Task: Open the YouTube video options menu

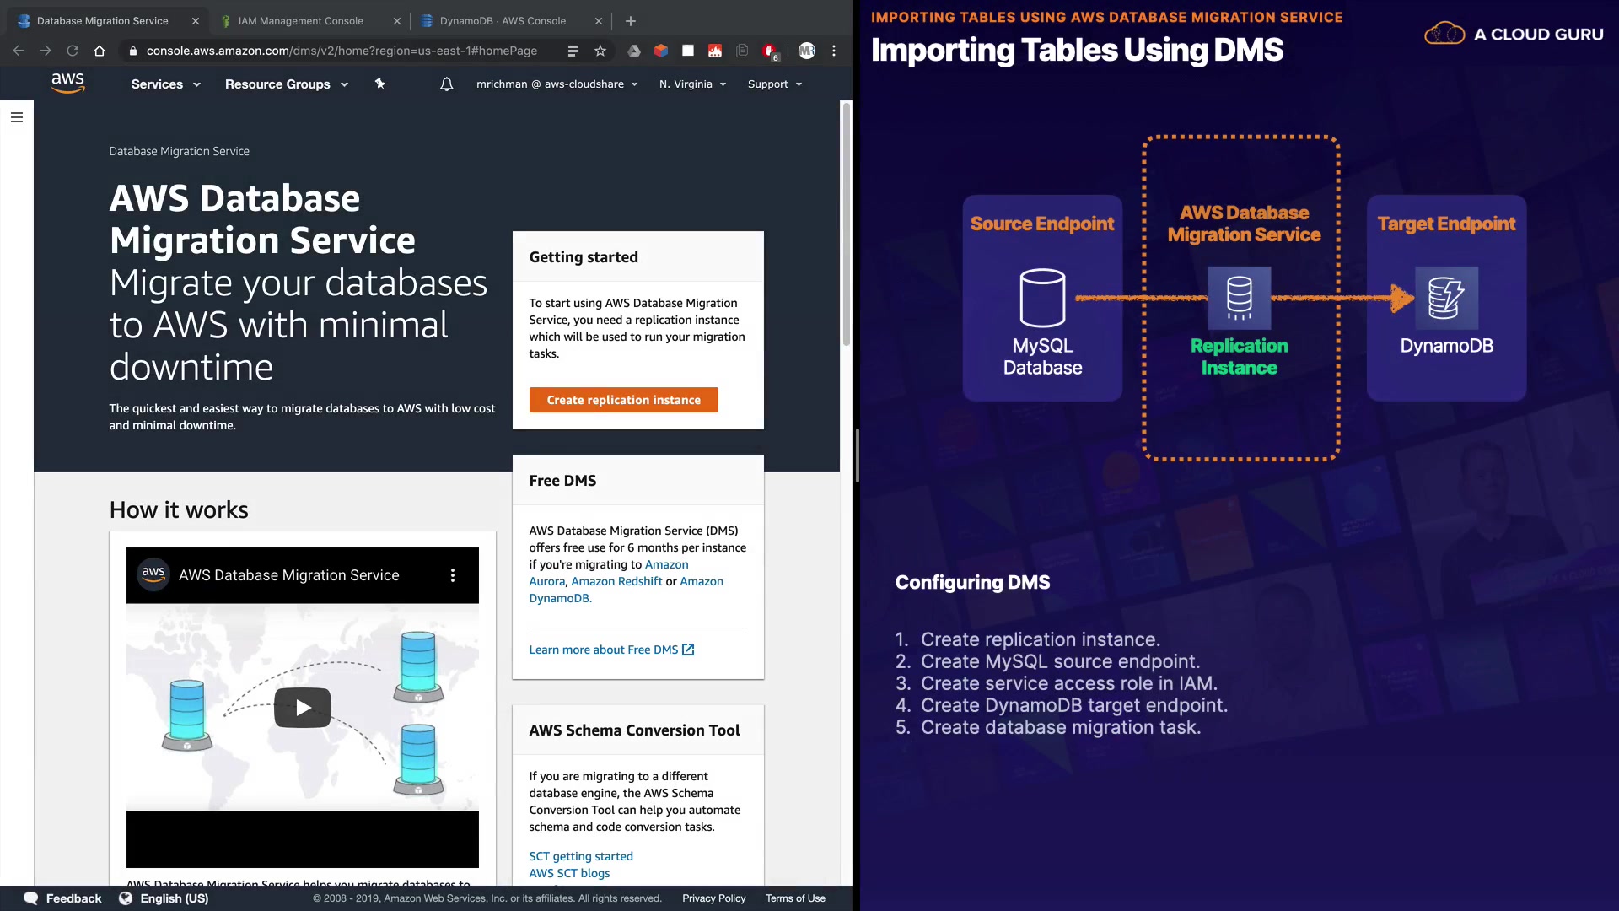Action: (x=453, y=575)
